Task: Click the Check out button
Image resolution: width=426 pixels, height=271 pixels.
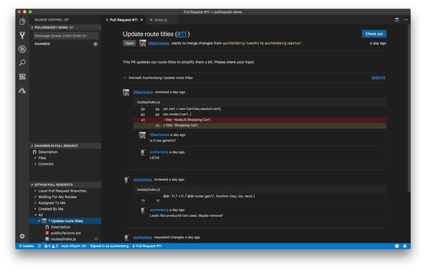Action: [x=374, y=34]
